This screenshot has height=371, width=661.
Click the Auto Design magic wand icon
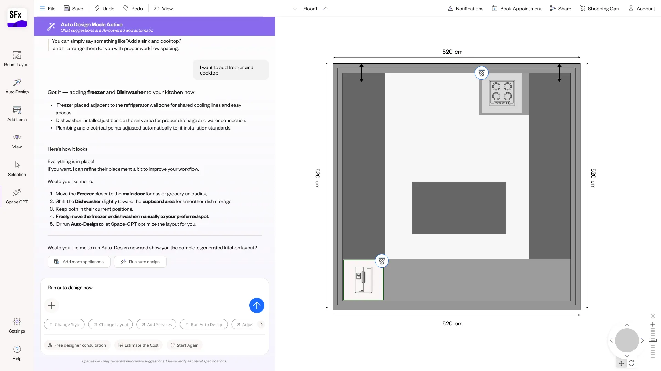51,26
